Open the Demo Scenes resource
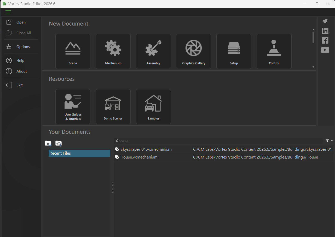The image size is (335, 237). (x=113, y=107)
